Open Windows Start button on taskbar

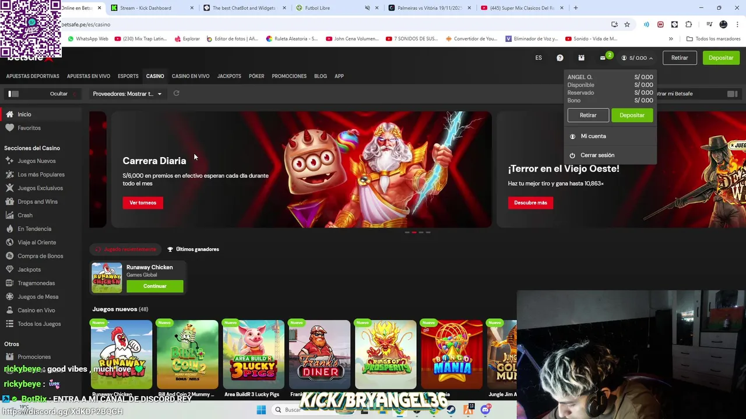pos(261,410)
